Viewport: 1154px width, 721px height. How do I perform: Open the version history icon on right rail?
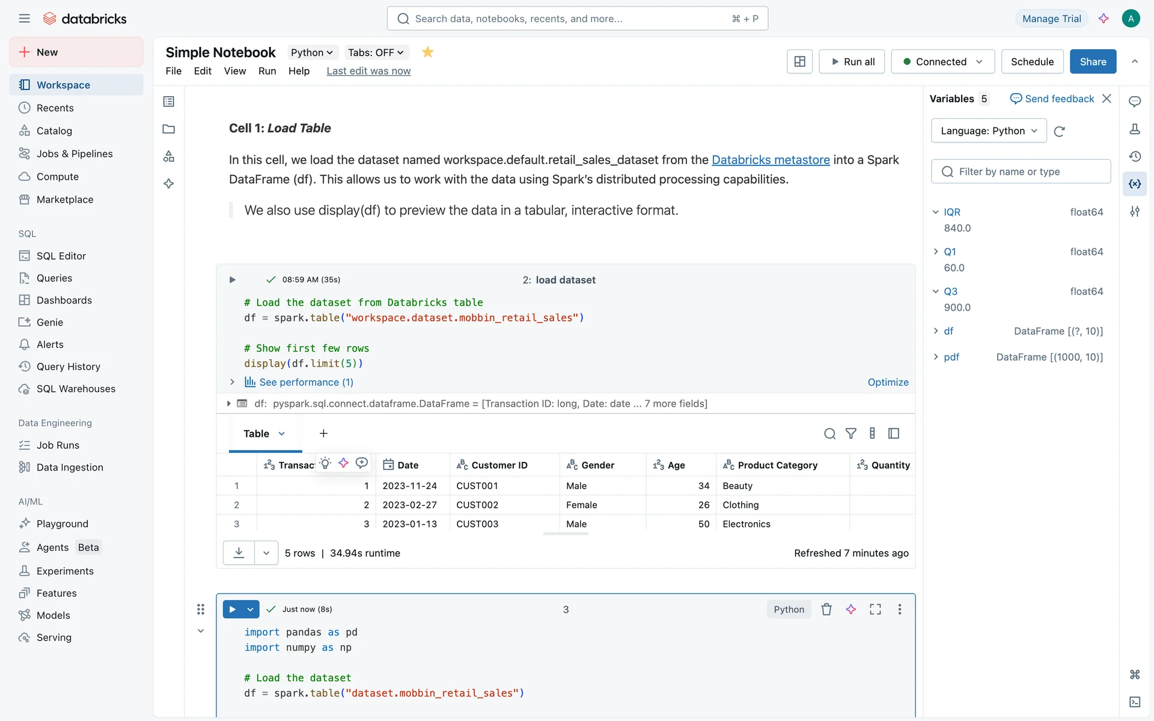1135,156
